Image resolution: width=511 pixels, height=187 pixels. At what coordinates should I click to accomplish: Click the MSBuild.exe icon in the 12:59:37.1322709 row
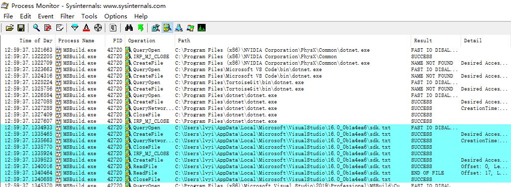59,63
